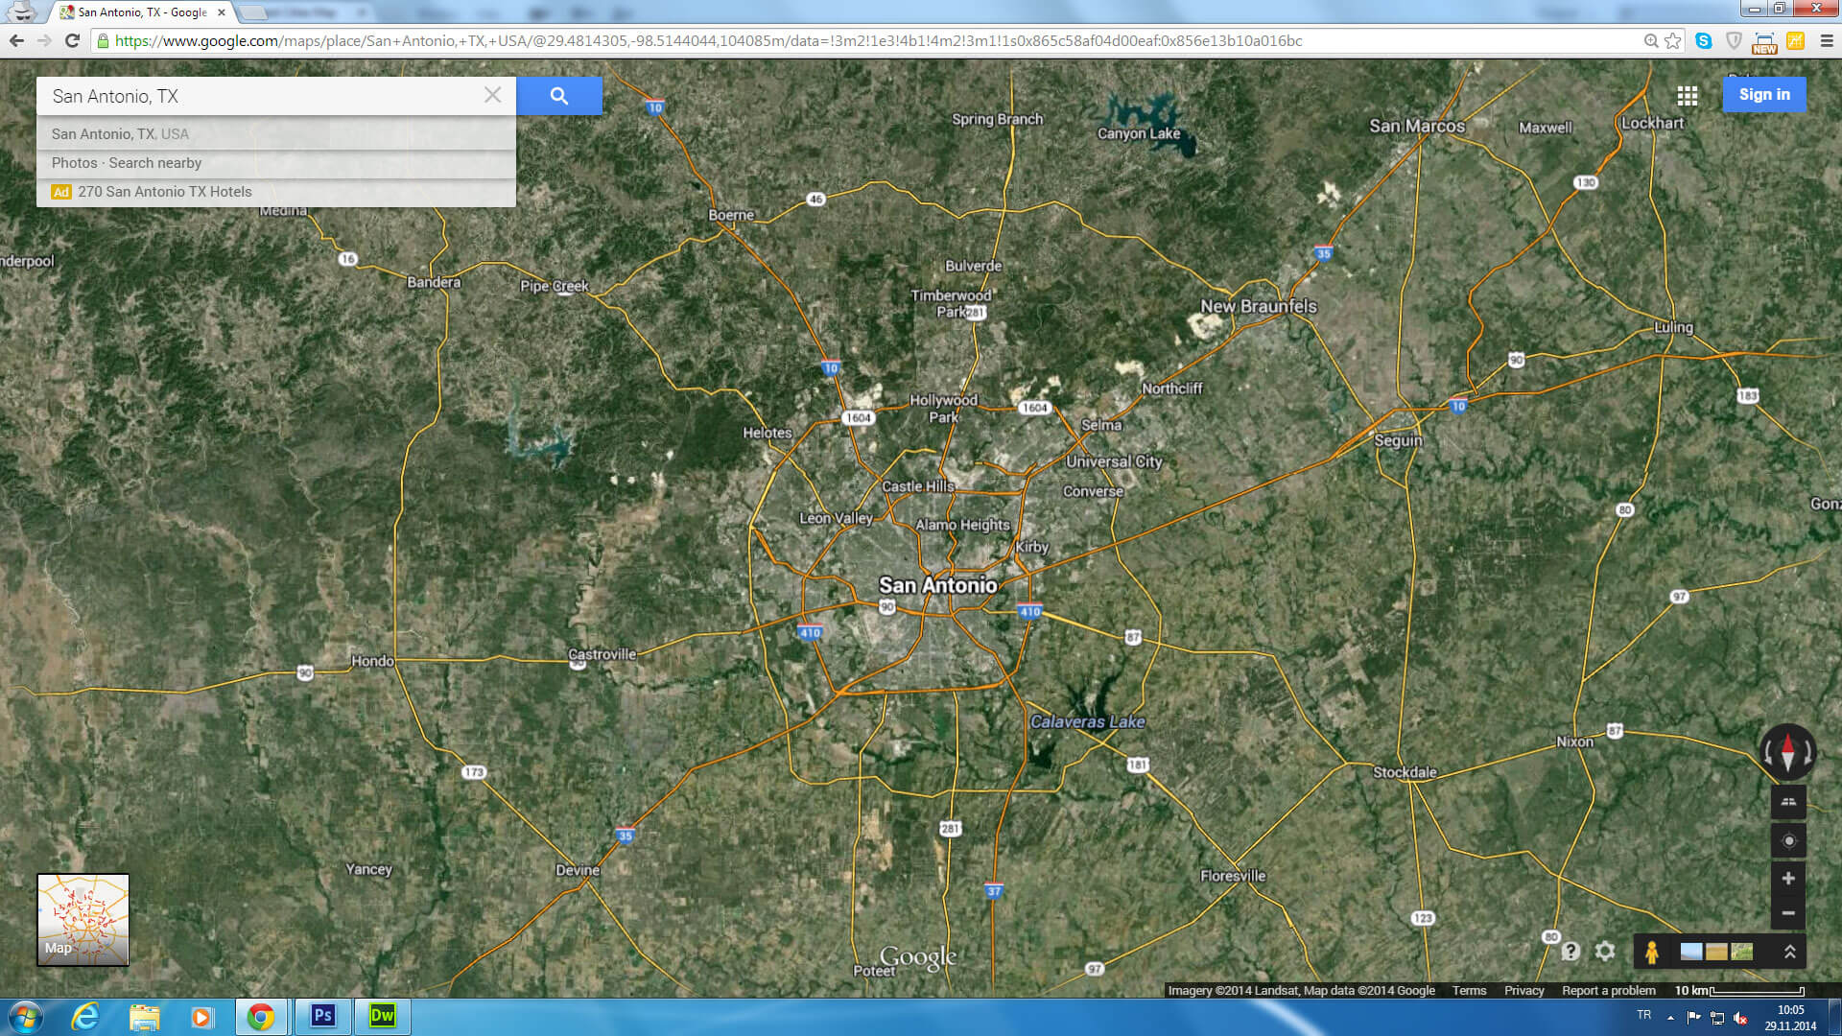Image resolution: width=1842 pixels, height=1036 pixels.
Task: Open Photoshop from the taskbar
Action: (323, 1018)
